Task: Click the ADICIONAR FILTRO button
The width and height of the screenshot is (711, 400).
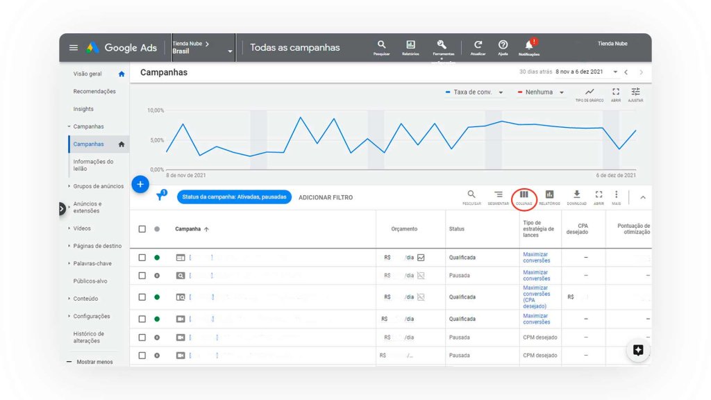Action: pos(325,197)
